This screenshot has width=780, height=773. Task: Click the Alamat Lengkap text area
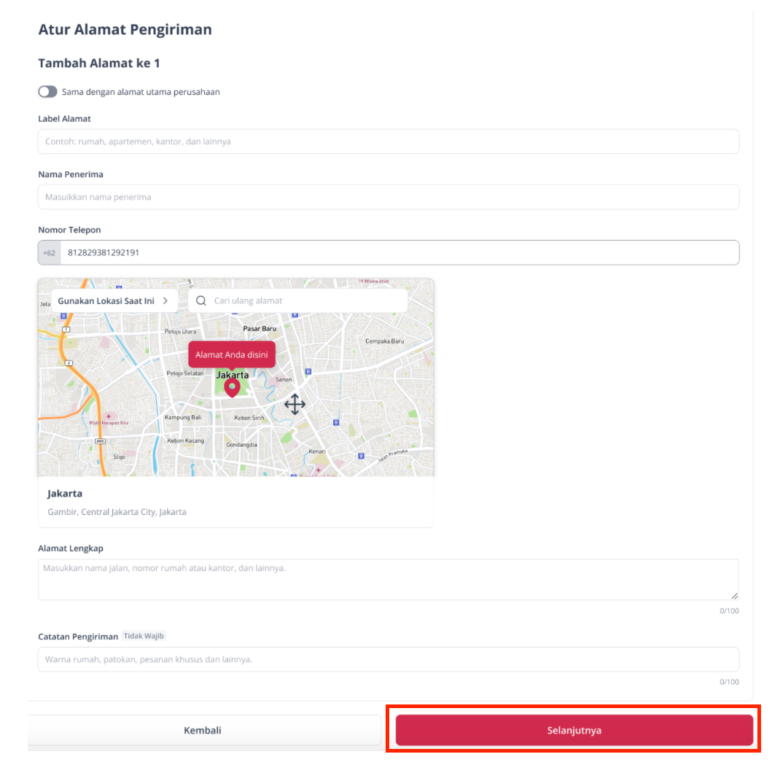[x=389, y=579]
